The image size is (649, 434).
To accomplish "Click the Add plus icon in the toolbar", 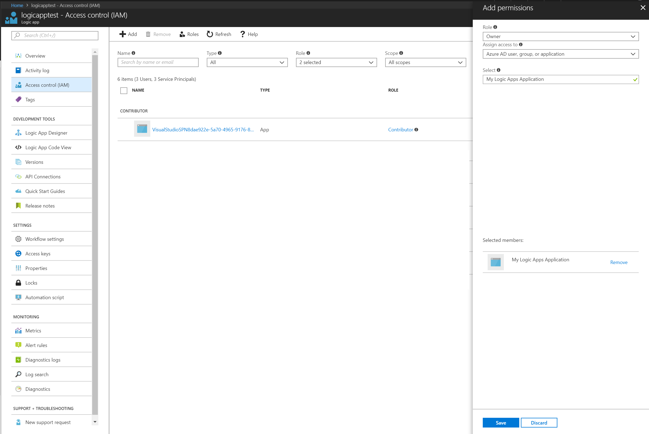I will pyautogui.click(x=122, y=34).
